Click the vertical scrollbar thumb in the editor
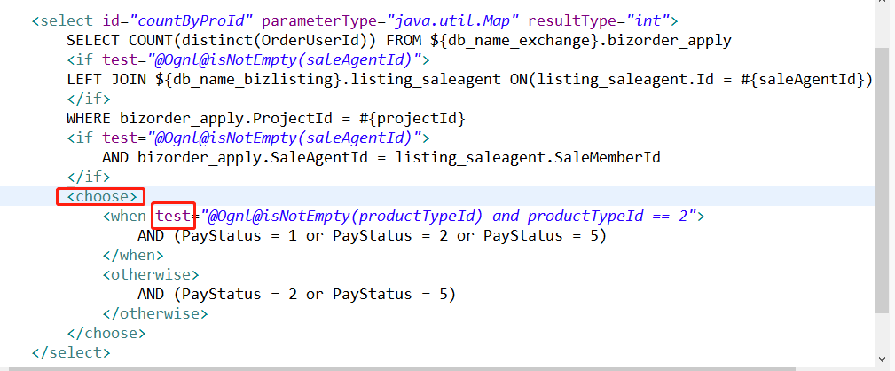The width and height of the screenshot is (895, 371). point(882,180)
